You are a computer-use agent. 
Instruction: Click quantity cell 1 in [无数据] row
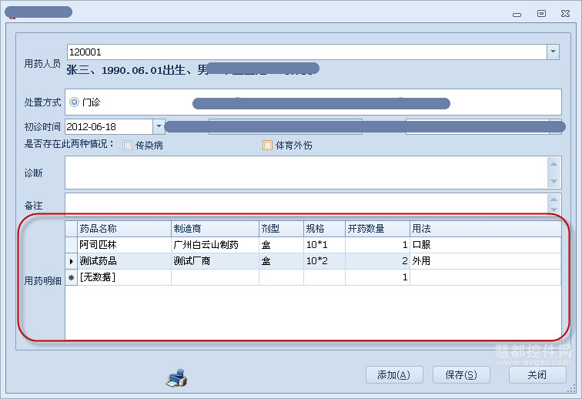tap(377, 277)
